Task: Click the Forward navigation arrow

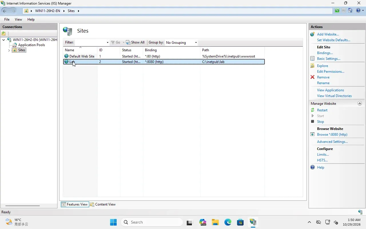Action: point(13,11)
